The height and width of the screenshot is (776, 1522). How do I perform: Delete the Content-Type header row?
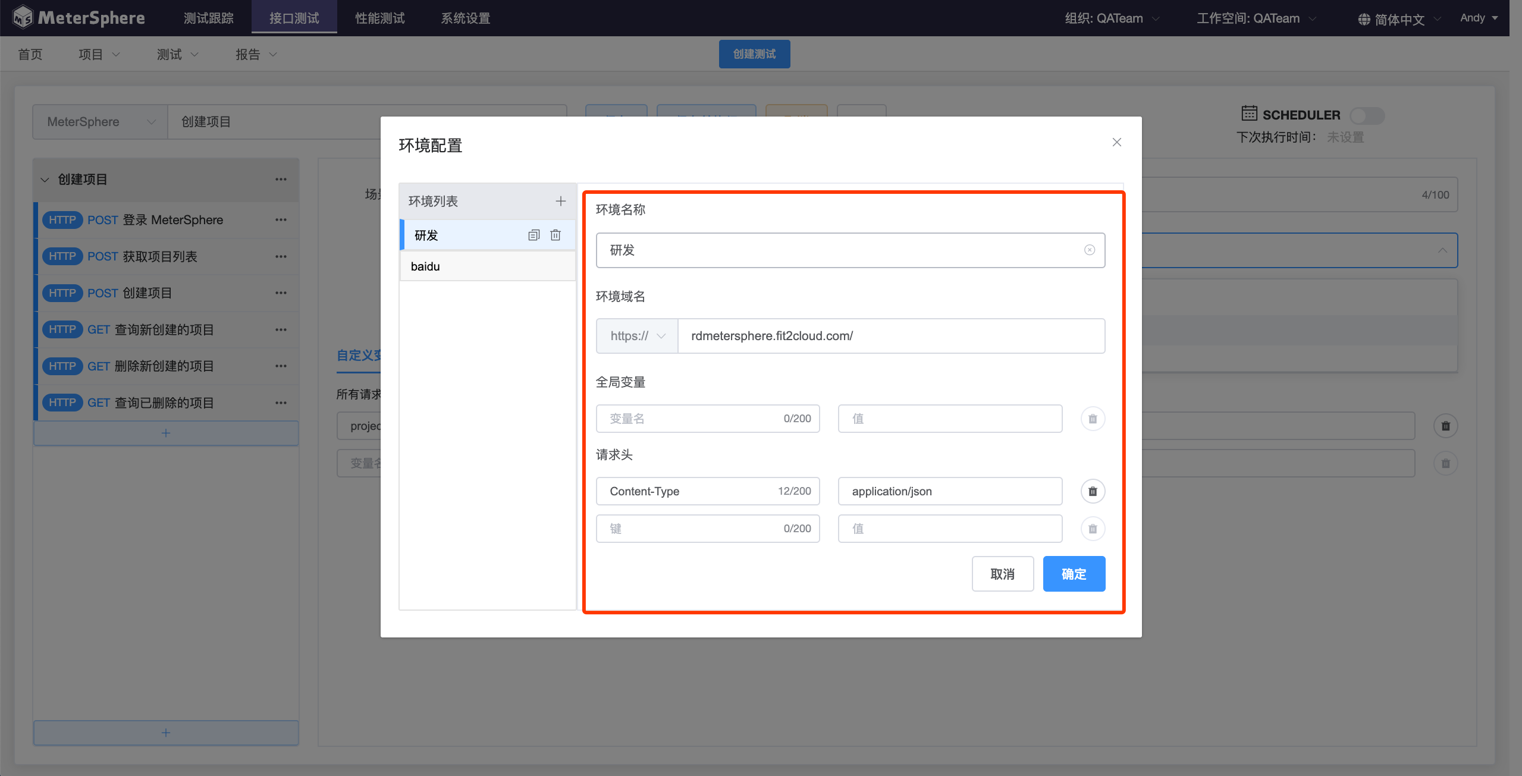[x=1093, y=491]
